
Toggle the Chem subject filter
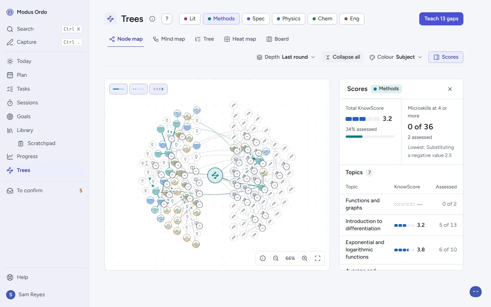click(323, 19)
